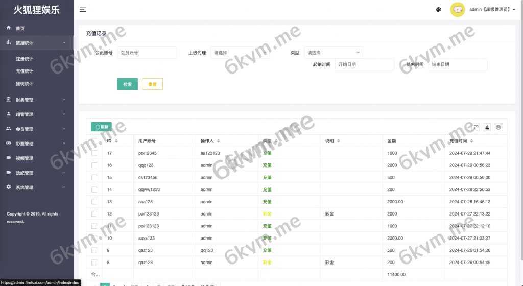This screenshot has height=286, width=523.
Task: Click the 会员账号 input field
Action: (147, 53)
